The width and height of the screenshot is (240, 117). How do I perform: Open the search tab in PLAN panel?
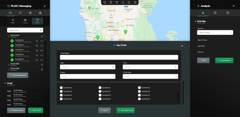tap(20, 13)
